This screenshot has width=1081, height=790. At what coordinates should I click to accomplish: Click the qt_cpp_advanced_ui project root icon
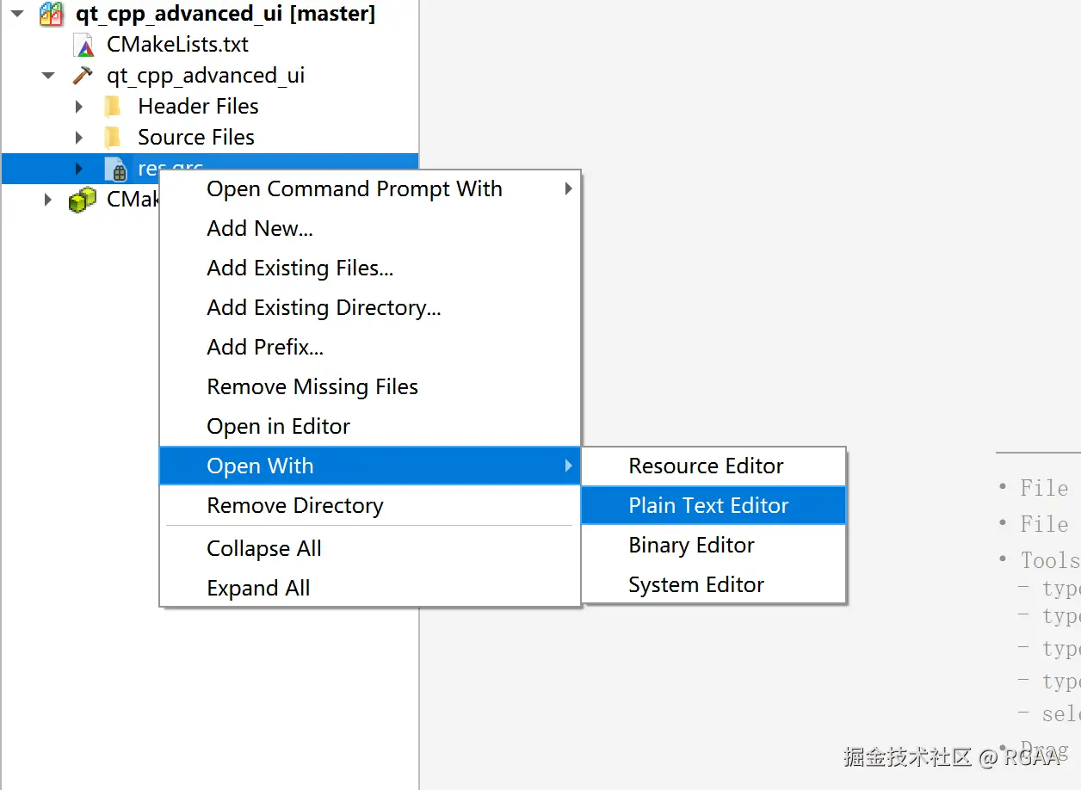coord(52,15)
